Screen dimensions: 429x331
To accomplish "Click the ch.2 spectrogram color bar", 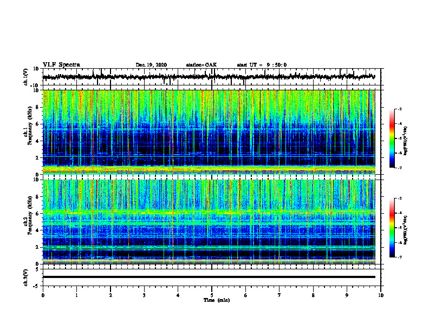I will click(x=392, y=228).
